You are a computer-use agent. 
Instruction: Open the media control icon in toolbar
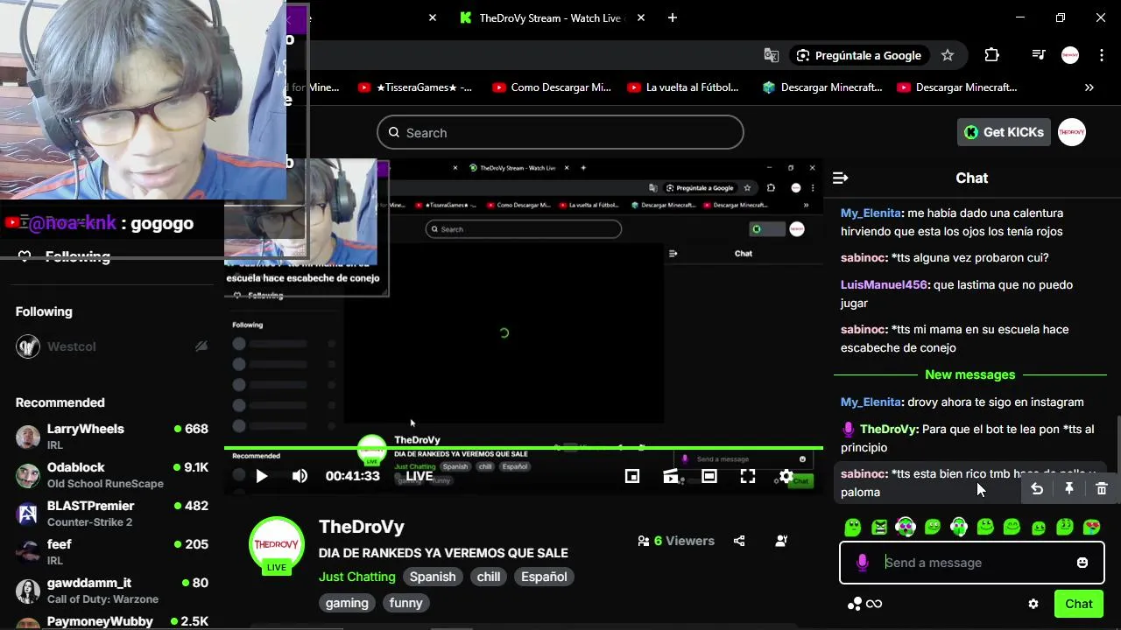pos(1039,55)
